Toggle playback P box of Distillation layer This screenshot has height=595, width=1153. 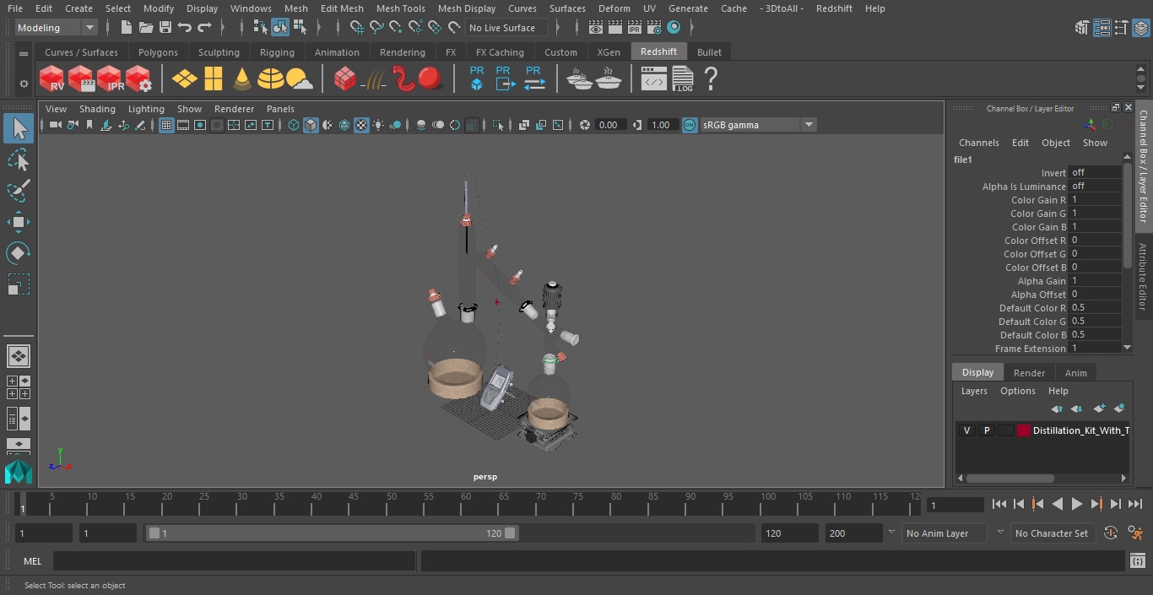coord(986,430)
